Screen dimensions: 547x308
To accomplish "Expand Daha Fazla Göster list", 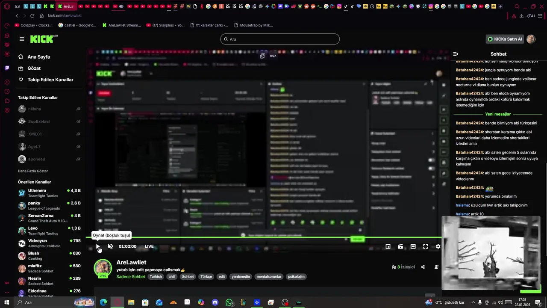I will tap(33, 171).
